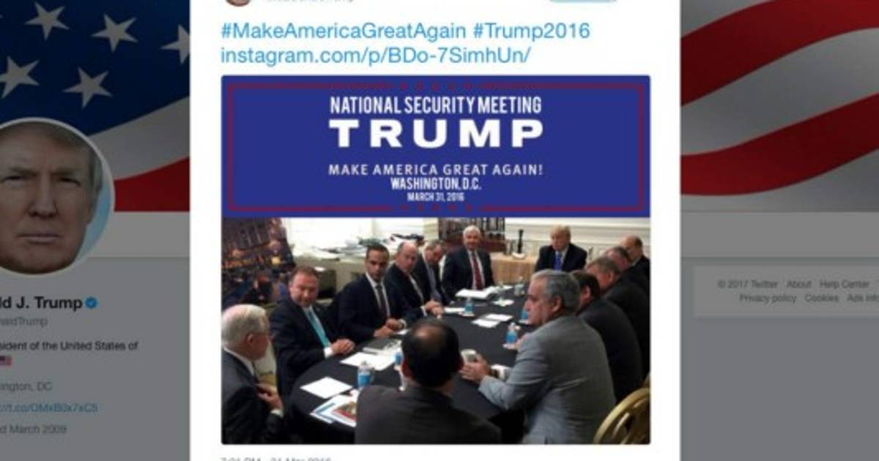
Task: Open the National Security Meeting image
Action: [x=436, y=260]
